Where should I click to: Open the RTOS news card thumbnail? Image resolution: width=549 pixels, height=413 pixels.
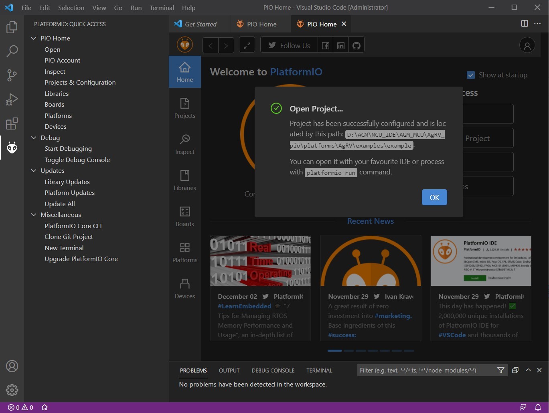click(x=261, y=260)
